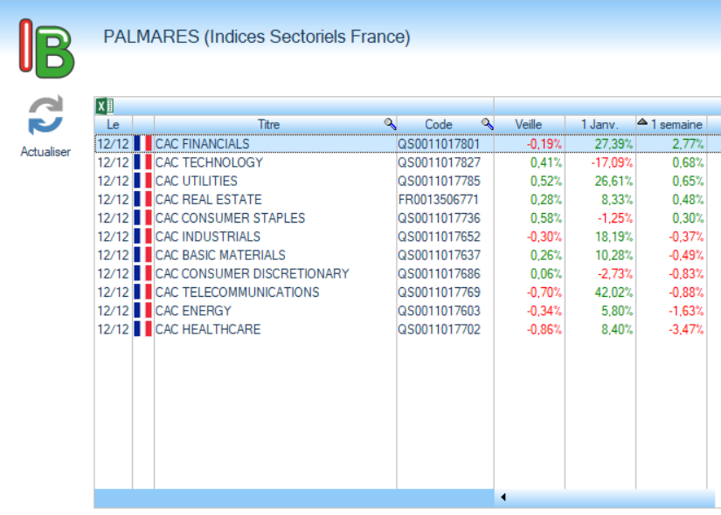
Task: Click magnifier icon in Titre column header
Action: [390, 125]
